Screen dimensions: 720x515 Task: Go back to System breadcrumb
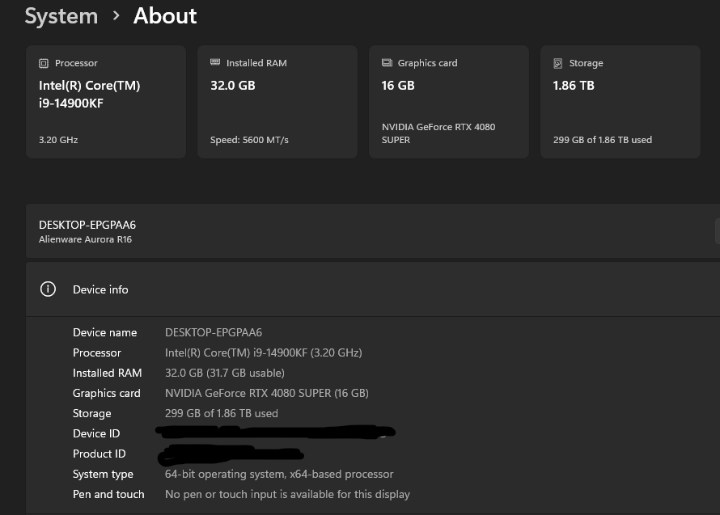(x=61, y=16)
